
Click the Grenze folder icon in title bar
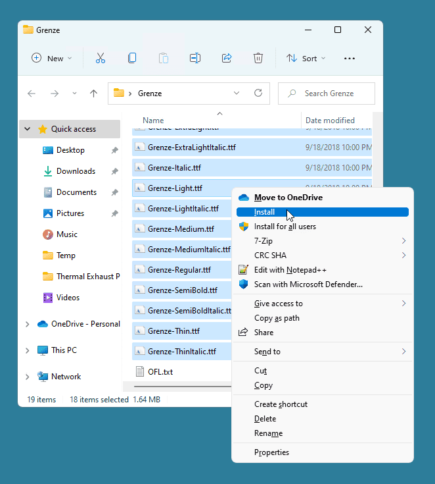pyautogui.click(x=28, y=30)
